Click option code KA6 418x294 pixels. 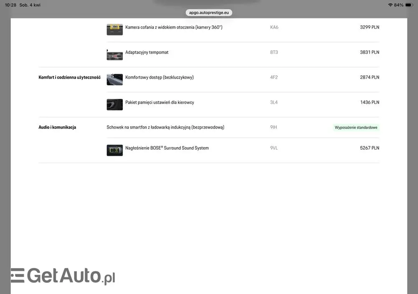click(274, 28)
